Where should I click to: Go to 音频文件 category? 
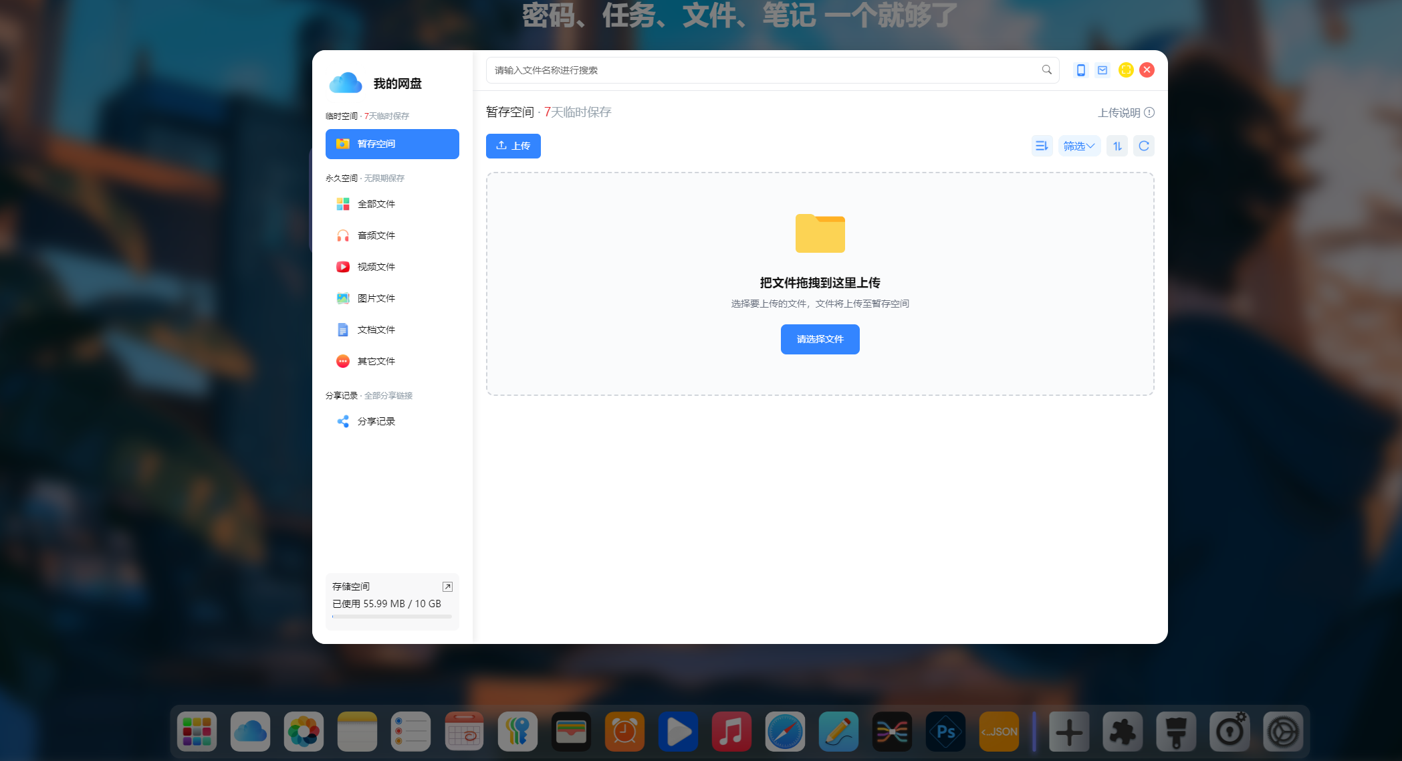376,235
